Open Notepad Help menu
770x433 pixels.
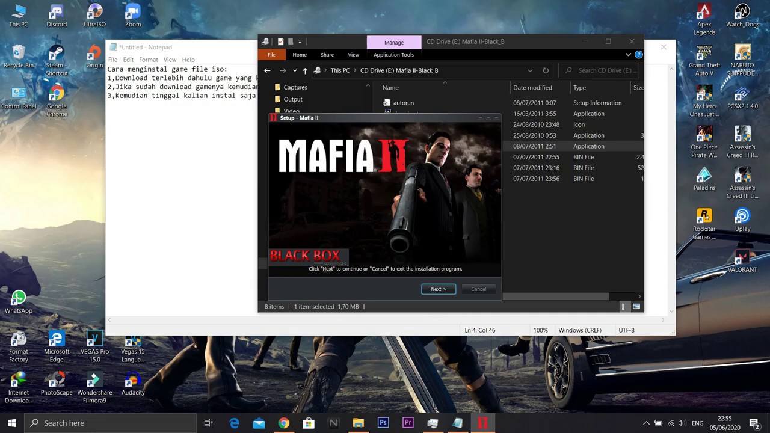coord(188,60)
